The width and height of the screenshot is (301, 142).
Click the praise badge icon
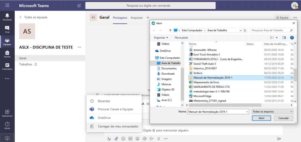pyautogui.click(x=159, y=139)
